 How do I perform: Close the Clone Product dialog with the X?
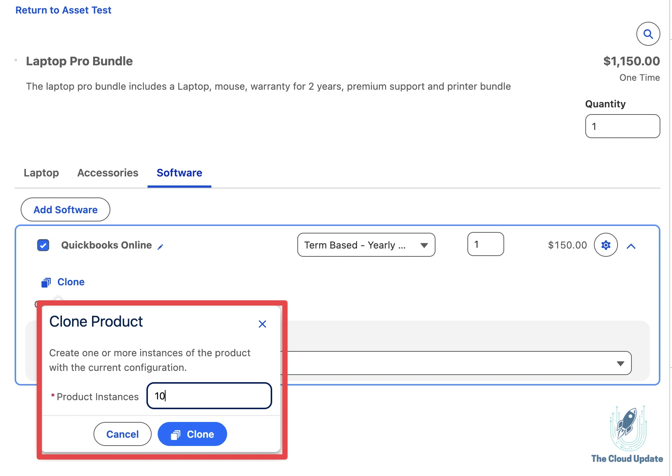coord(262,324)
